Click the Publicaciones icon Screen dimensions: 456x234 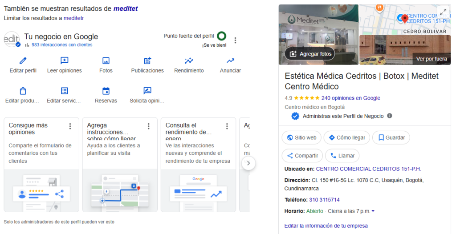tap(147, 61)
